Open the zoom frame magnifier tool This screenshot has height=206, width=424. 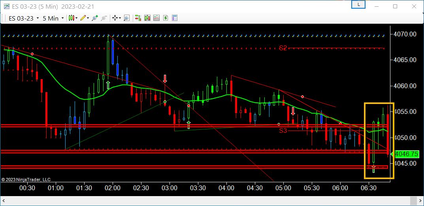click(126, 18)
